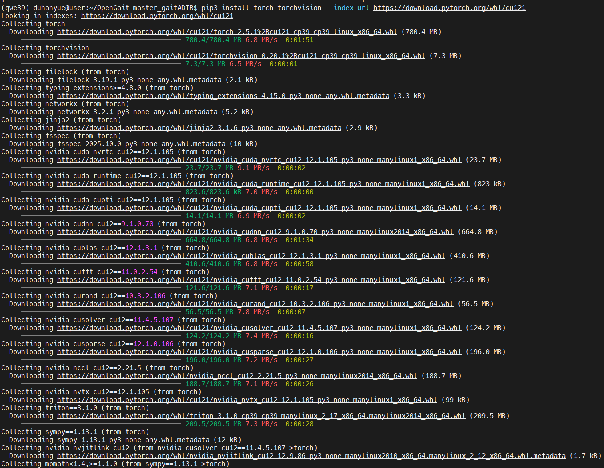
Task: Click the 188.7/188.7 MB nccl progress text
Action: [x=213, y=384]
